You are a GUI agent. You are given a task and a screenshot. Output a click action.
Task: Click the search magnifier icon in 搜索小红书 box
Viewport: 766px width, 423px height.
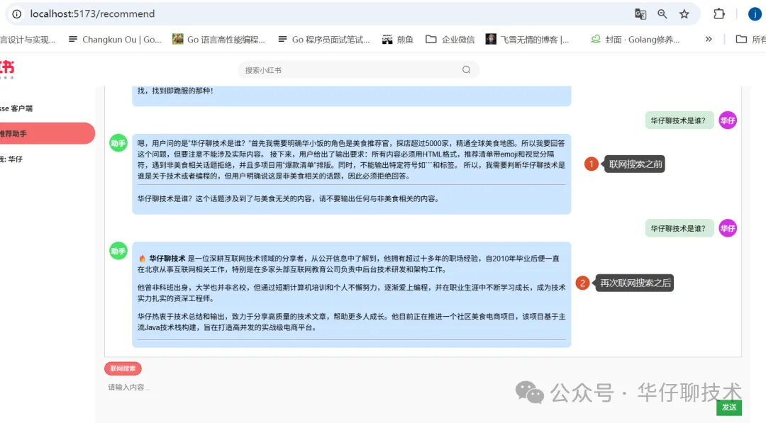click(466, 69)
